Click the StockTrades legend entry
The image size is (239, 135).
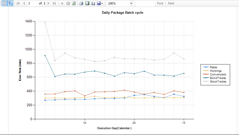(218, 82)
